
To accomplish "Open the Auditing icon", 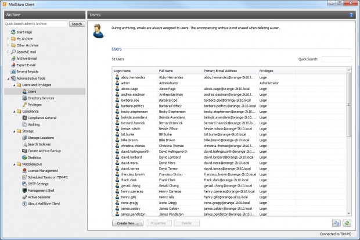I will (x=24, y=124).
